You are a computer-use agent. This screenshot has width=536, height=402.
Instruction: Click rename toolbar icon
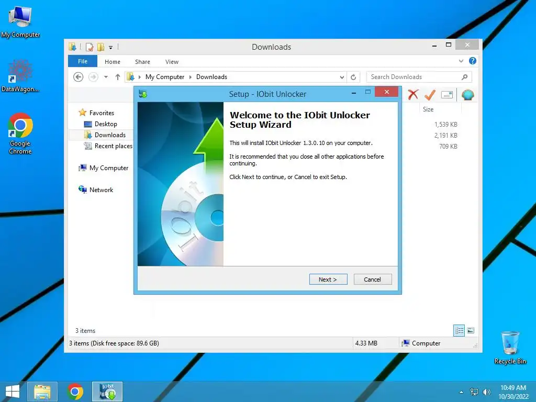point(447,95)
